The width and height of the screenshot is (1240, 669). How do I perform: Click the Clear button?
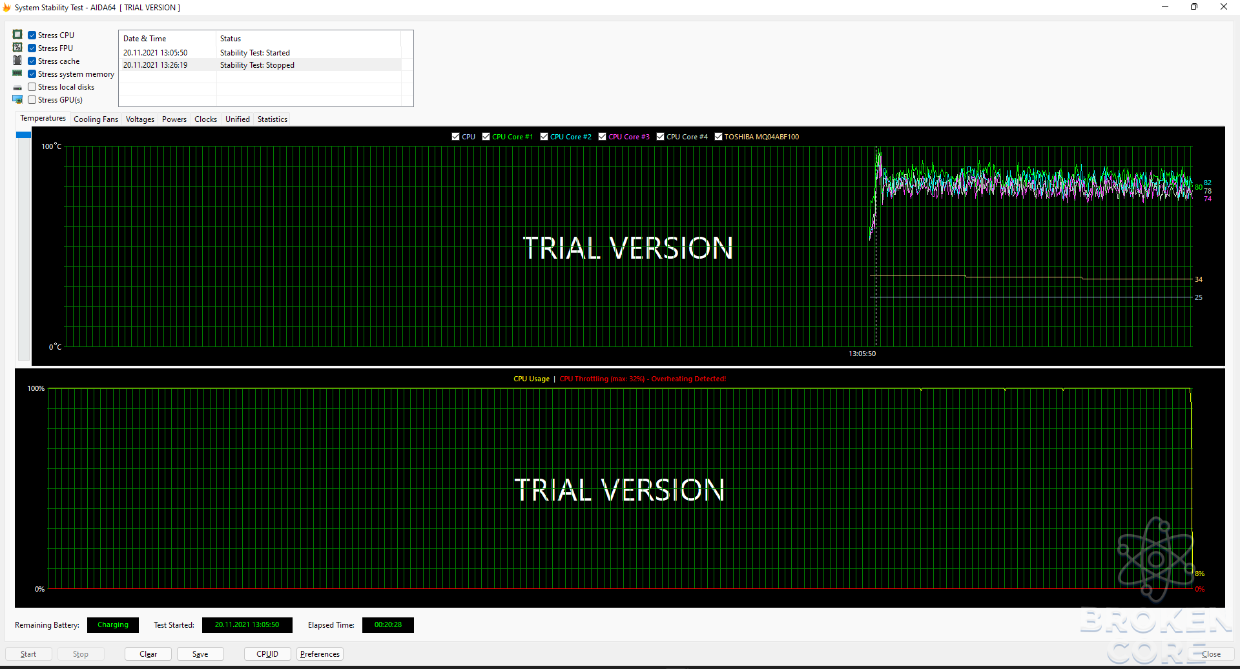[149, 654]
